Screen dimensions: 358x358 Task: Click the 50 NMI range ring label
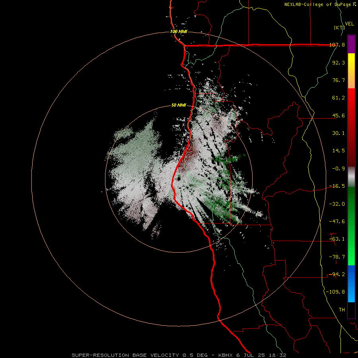point(179,105)
